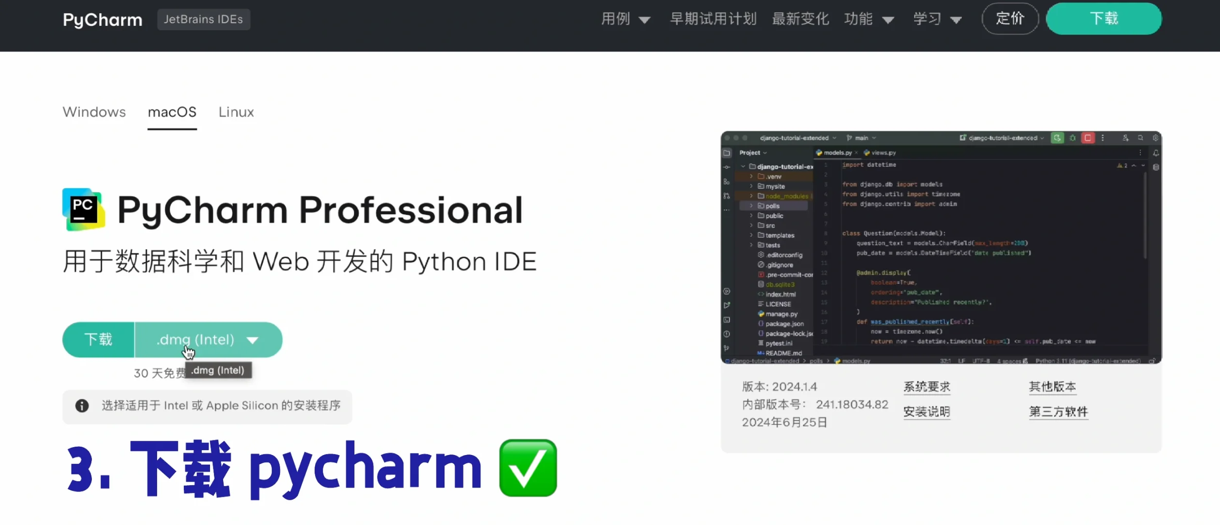Image resolution: width=1220 pixels, height=525 pixels.
Task: Click the text 版本: 2024.1.4
Action: (x=779, y=387)
